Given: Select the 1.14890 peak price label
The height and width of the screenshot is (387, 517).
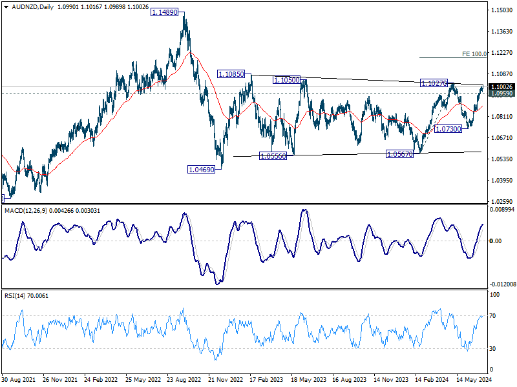Looking at the screenshot, I should 164,12.
